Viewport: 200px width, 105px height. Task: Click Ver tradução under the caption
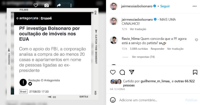138,29
